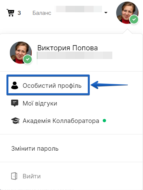The width and height of the screenshot is (143, 190).
Task: Open Академія Коллаборатора link
Action: click(x=61, y=121)
